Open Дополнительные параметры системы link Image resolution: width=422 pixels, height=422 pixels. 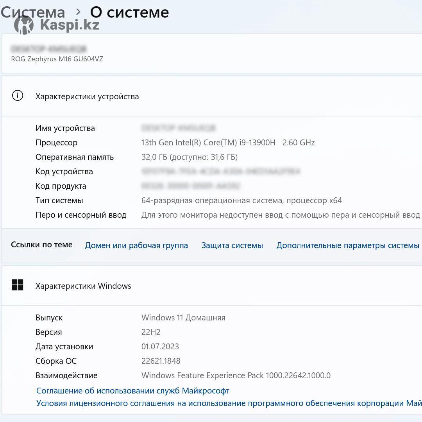[x=348, y=245]
